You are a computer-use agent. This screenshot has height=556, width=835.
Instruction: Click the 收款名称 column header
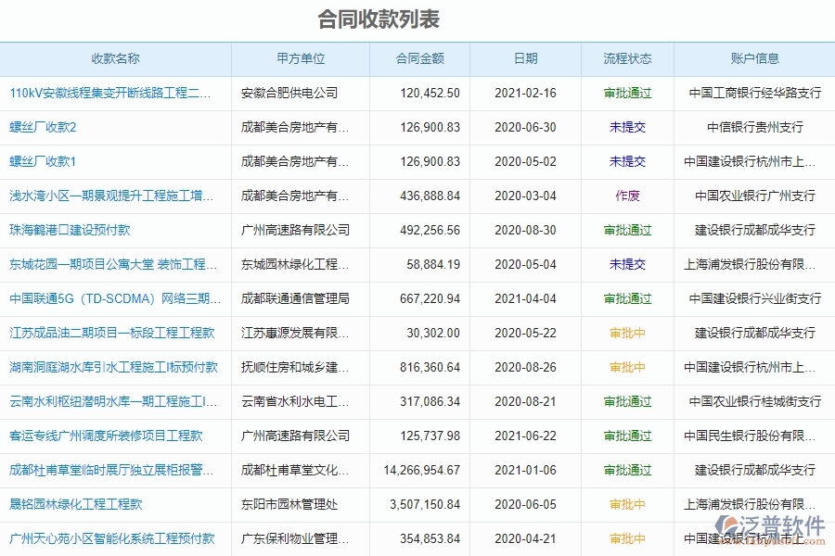pos(117,58)
